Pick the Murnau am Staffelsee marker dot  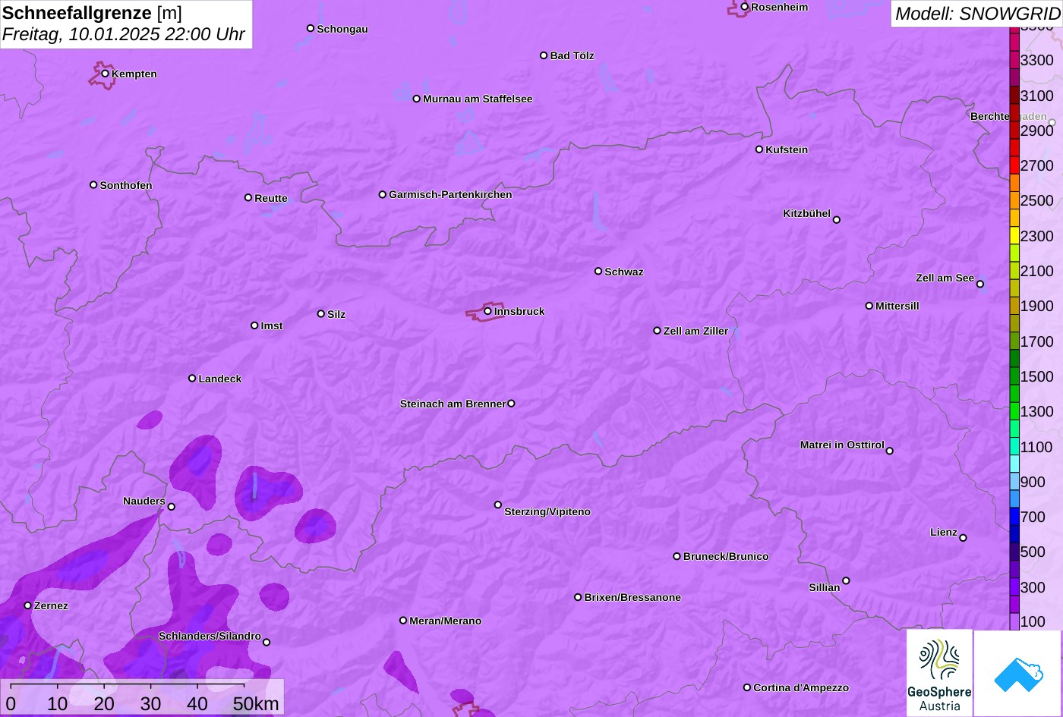(x=417, y=99)
